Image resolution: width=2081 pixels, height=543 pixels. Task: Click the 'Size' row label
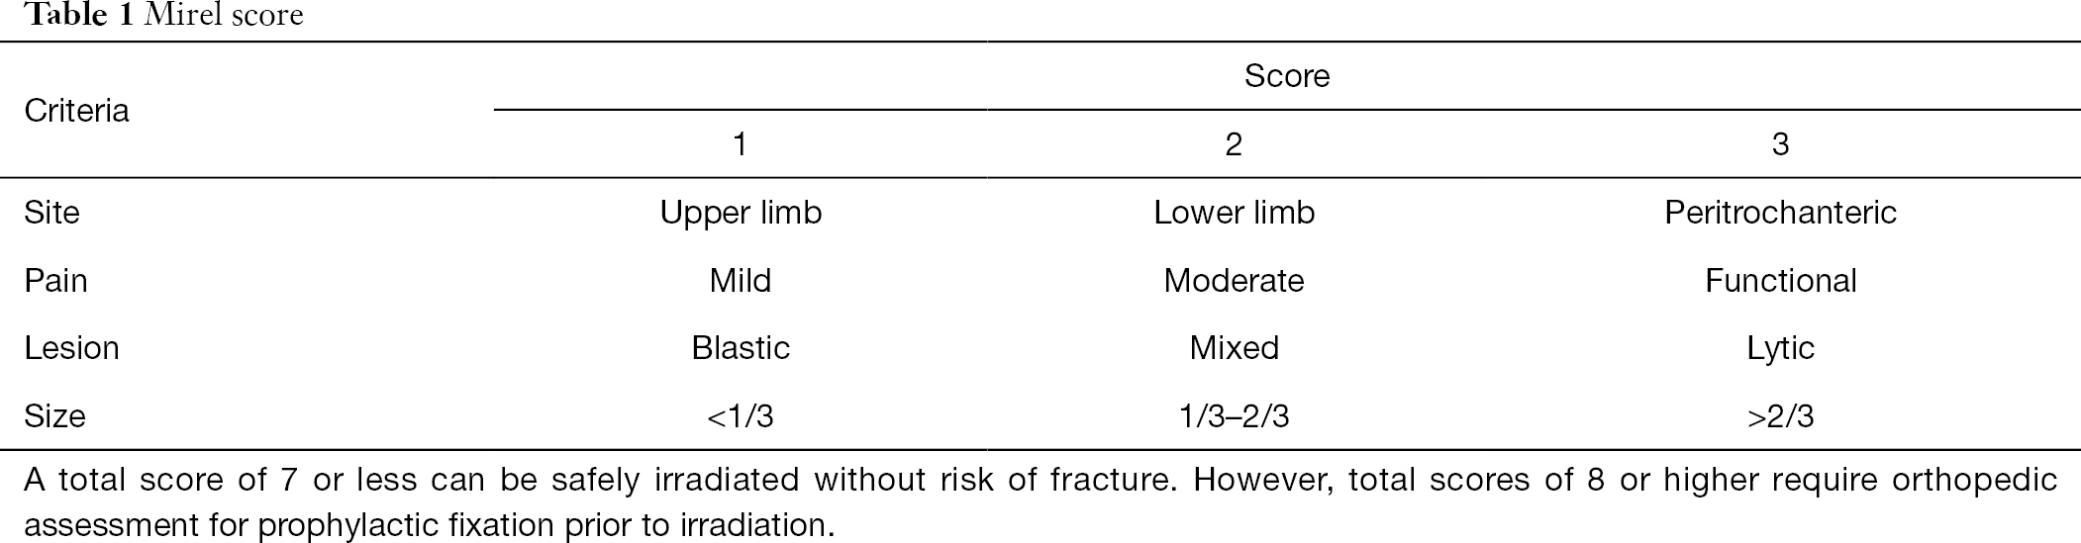coord(54,415)
